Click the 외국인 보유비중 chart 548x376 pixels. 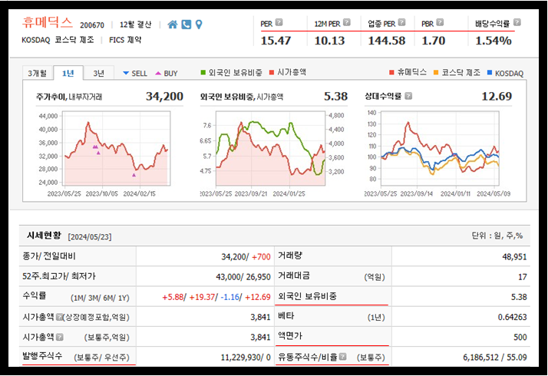[x=270, y=148]
